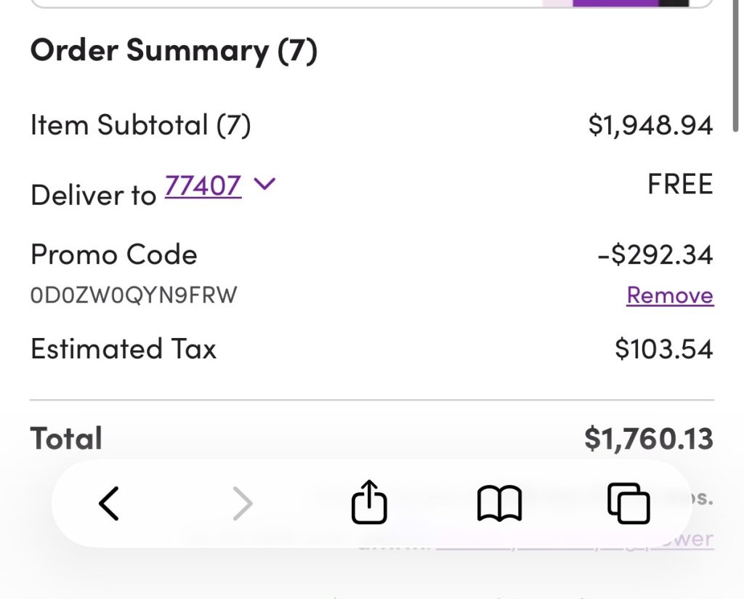This screenshot has height=599, width=744.
Task: Click the Item Subtotal (7) label
Action: [140, 125]
